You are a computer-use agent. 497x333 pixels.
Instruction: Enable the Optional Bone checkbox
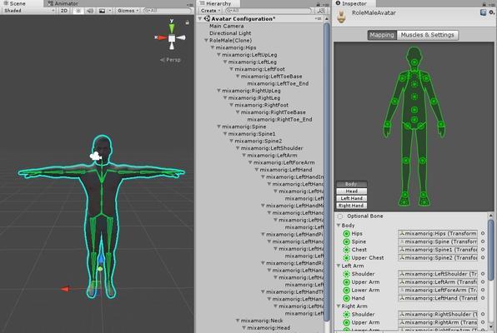pyautogui.click(x=340, y=216)
